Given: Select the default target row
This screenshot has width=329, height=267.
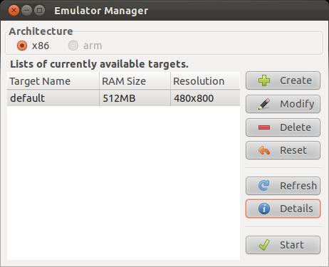Looking at the screenshot, I should pos(124,98).
